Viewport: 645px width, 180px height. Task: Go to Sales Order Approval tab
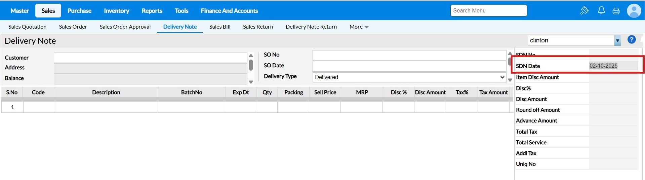pyautogui.click(x=125, y=27)
